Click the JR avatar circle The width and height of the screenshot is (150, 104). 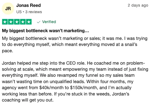click(8, 9)
